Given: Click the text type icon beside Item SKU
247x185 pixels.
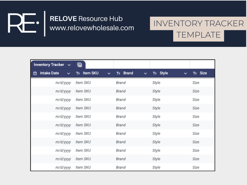Looking at the screenshot, I should click(78, 73).
